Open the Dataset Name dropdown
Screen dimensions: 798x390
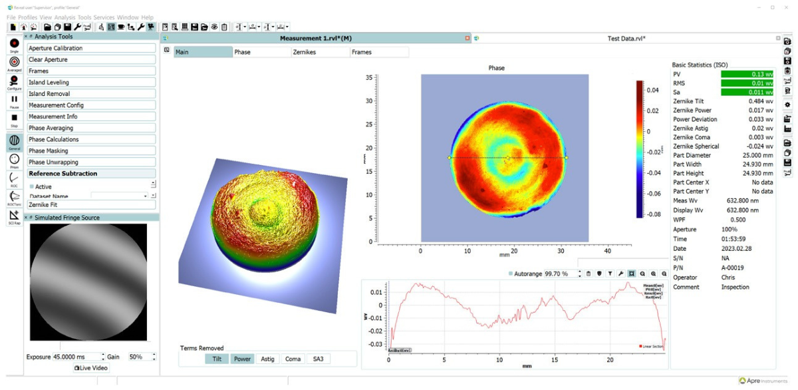pos(145,196)
